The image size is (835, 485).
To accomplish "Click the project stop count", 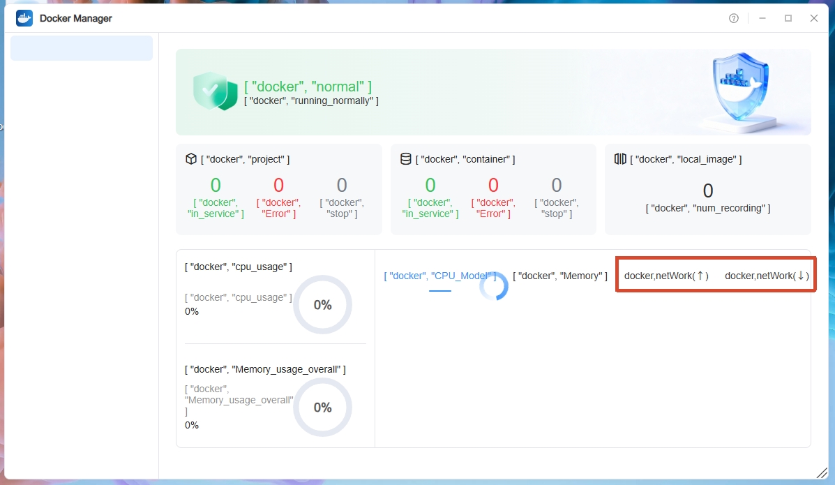I will (x=342, y=185).
